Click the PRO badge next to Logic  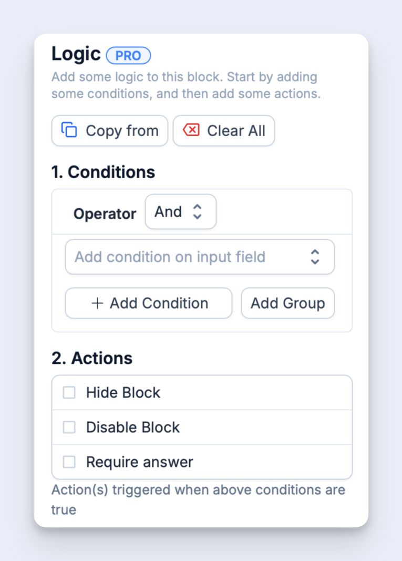[x=128, y=55]
